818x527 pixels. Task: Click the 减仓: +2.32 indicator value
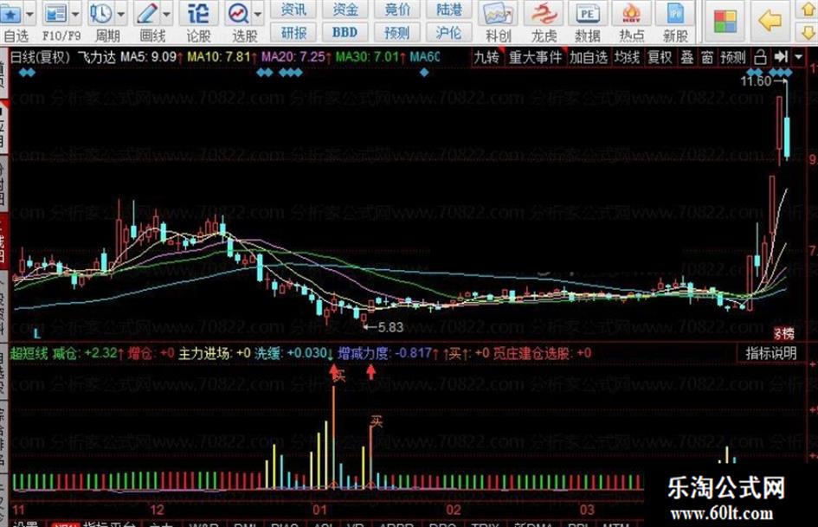point(85,353)
